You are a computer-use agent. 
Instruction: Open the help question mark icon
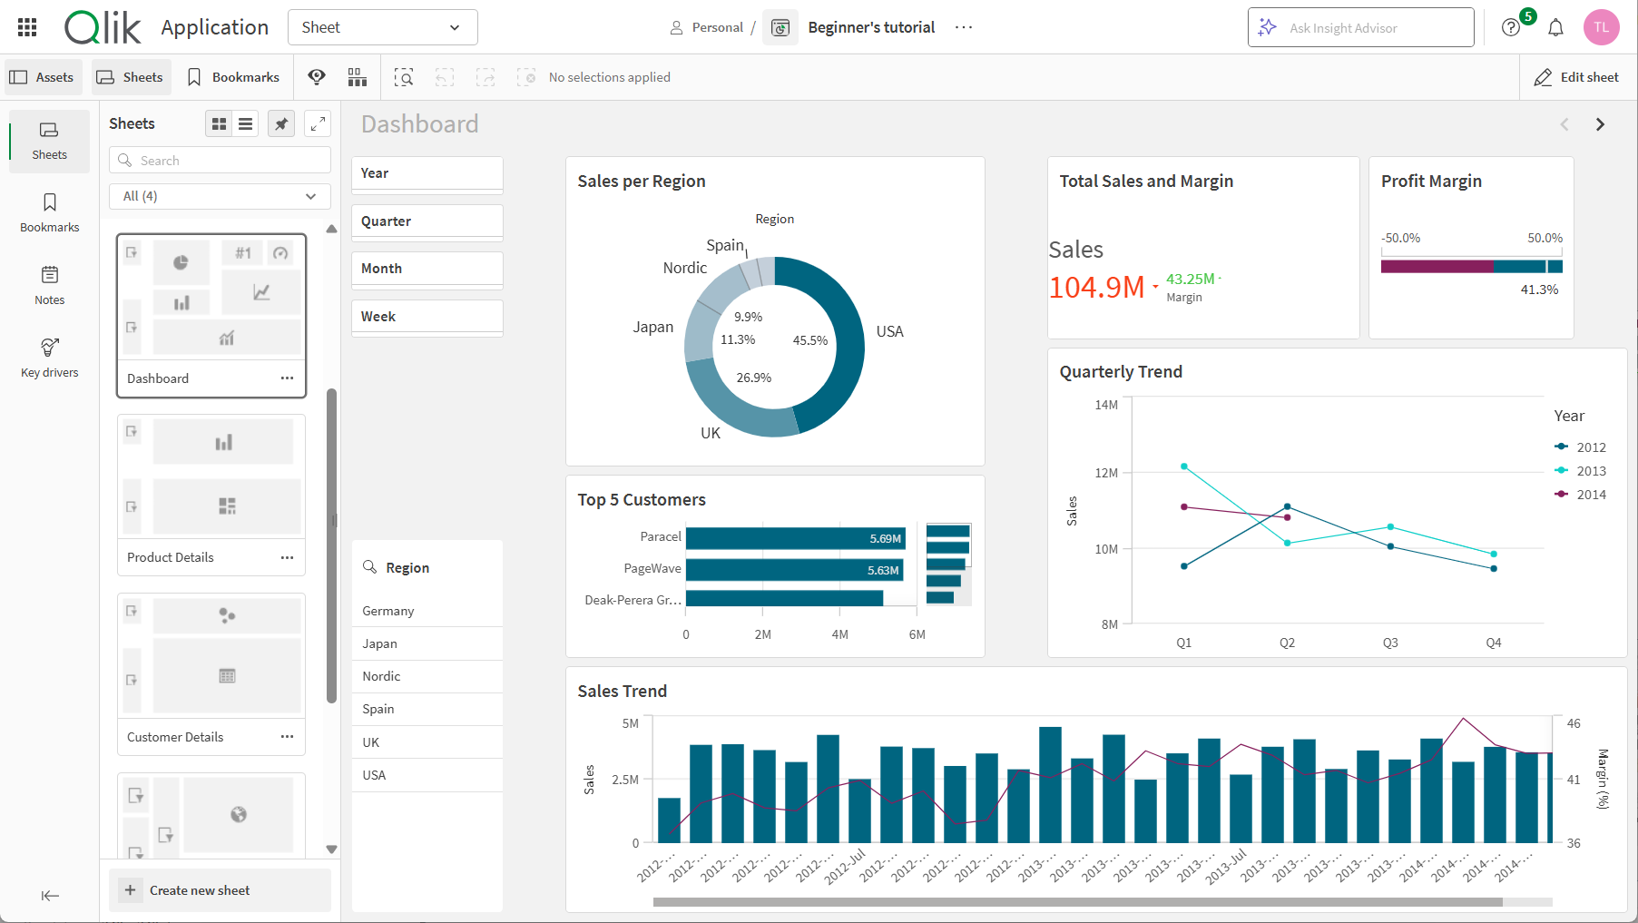click(1511, 27)
